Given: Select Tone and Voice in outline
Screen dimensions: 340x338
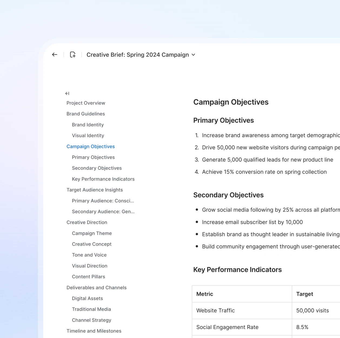Looking at the screenshot, I should click(89, 255).
